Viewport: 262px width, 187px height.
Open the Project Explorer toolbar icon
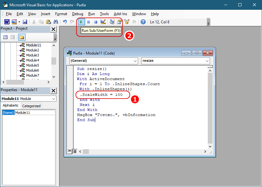(x=112, y=22)
